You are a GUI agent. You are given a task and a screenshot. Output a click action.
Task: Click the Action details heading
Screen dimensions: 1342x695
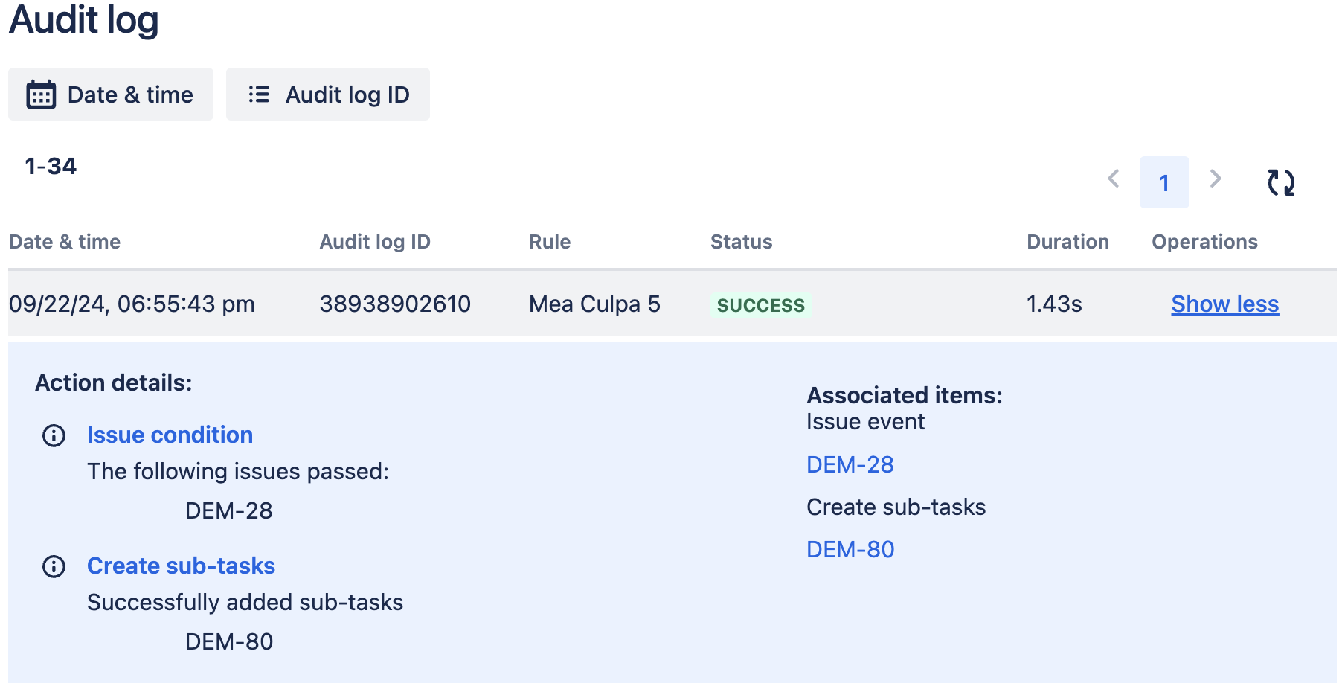pyautogui.click(x=114, y=382)
